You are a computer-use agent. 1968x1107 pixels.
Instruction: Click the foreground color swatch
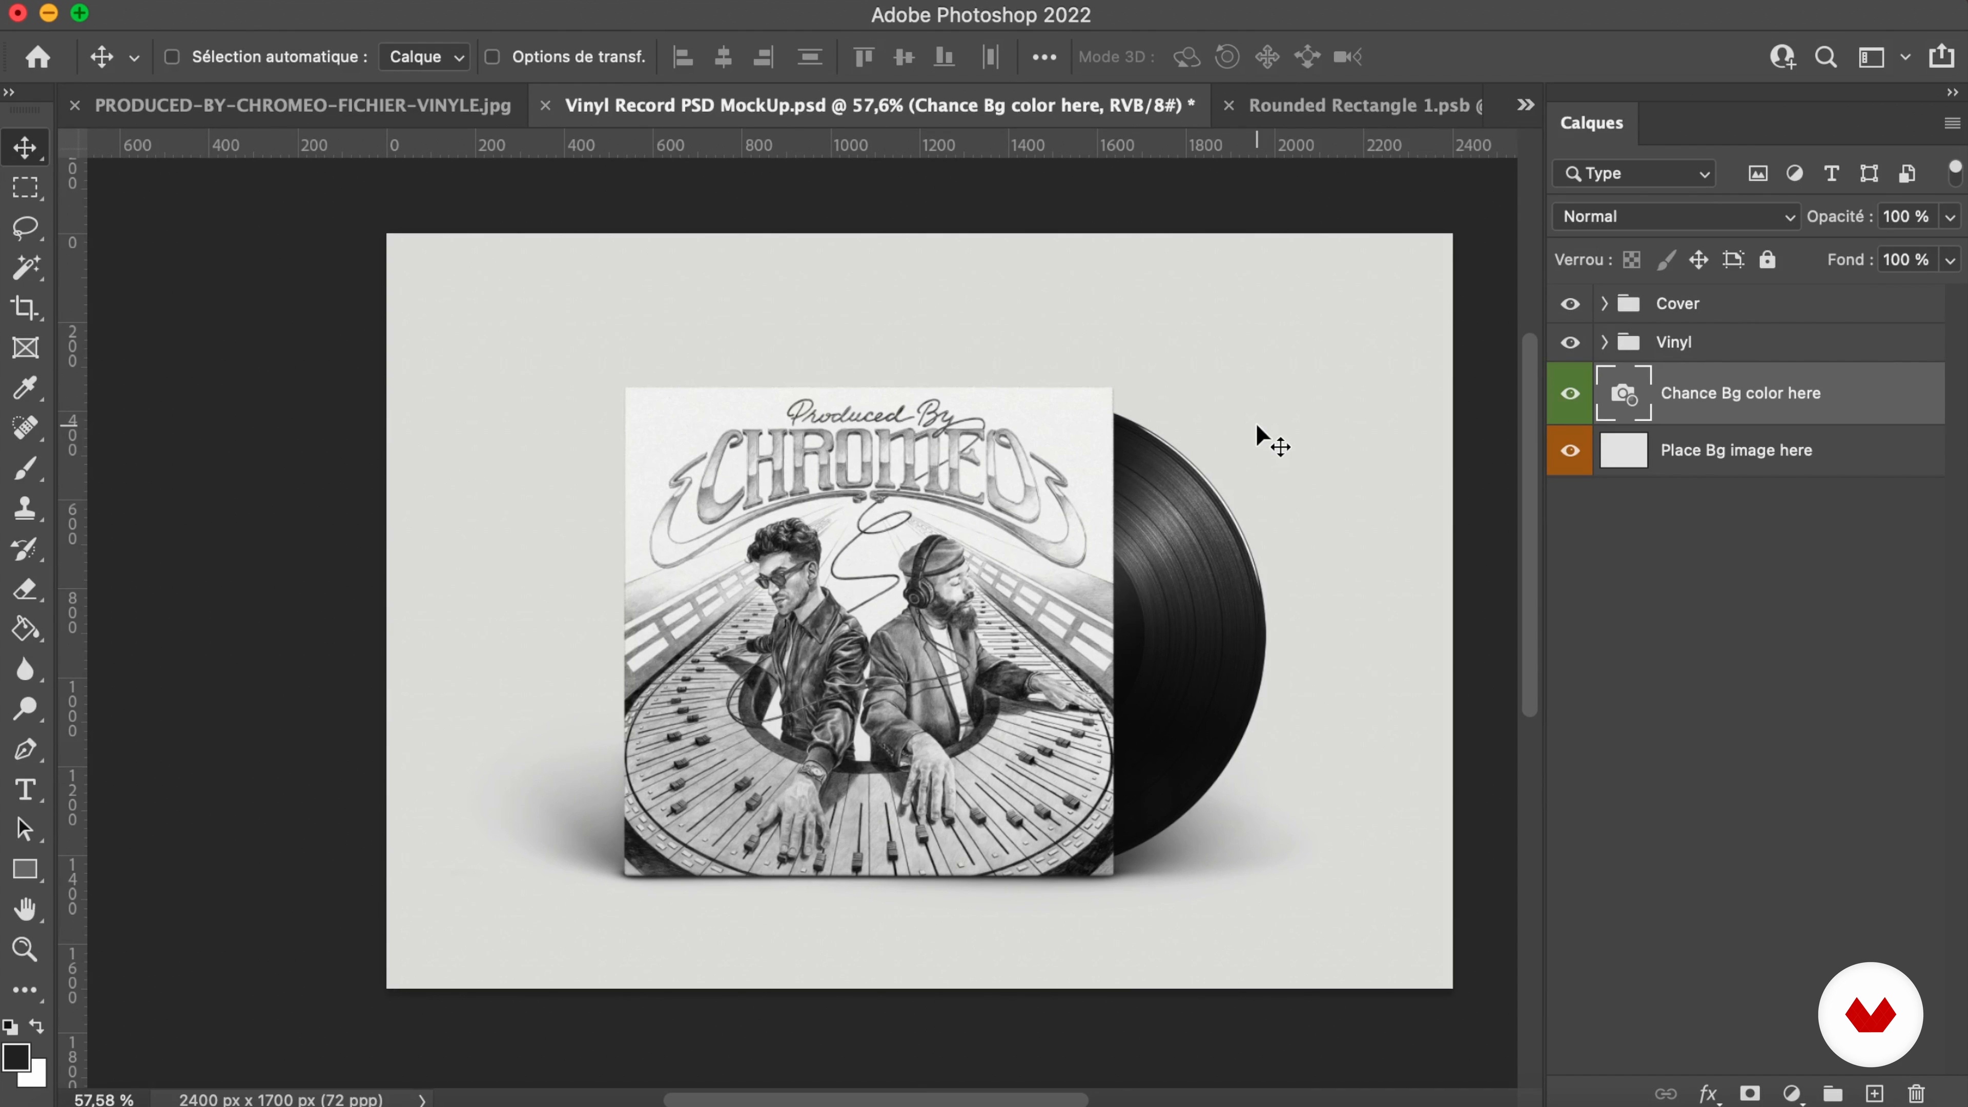pos(16,1057)
